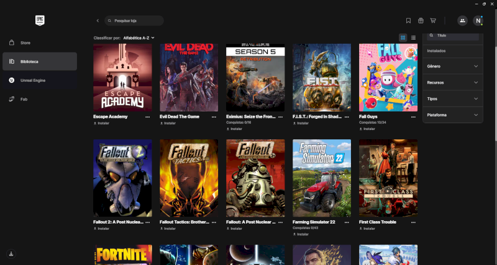
Task: Expand the Plataforma filter
Action: (452, 115)
